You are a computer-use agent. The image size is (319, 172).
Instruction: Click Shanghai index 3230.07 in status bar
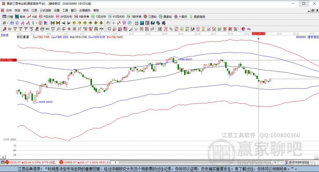click(x=15, y=162)
